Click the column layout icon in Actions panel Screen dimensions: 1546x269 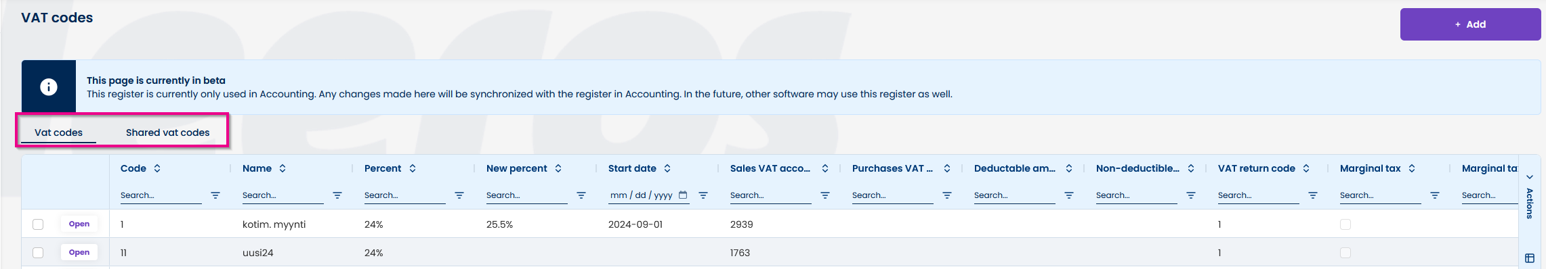(x=1530, y=258)
